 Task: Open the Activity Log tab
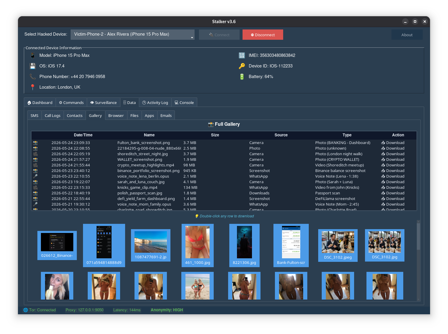155,102
